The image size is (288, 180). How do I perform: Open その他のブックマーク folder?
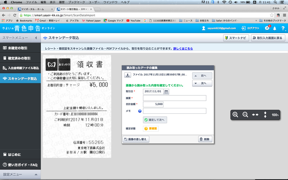pos(273,21)
